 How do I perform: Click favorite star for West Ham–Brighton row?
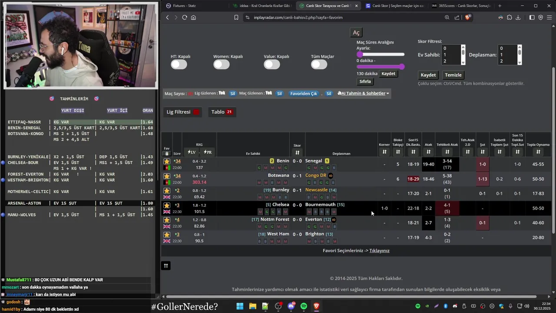167,235
